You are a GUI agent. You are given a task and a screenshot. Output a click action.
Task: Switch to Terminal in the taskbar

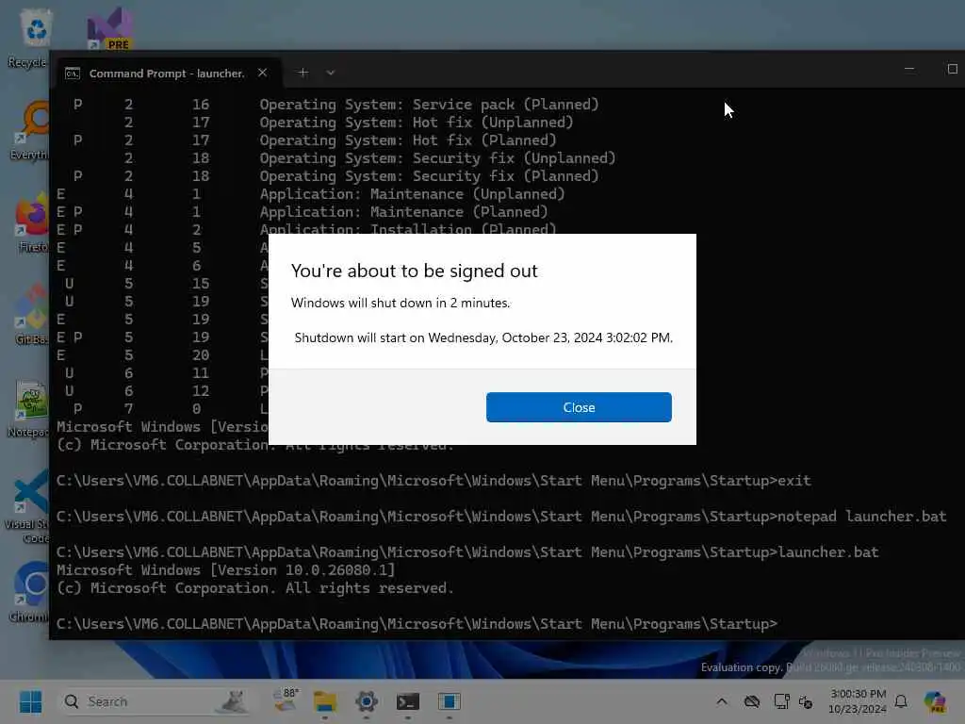407,701
